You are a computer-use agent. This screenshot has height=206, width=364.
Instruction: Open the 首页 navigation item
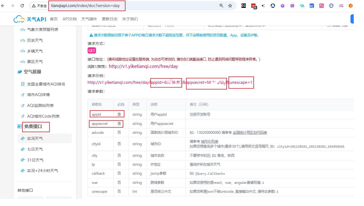[54, 19]
